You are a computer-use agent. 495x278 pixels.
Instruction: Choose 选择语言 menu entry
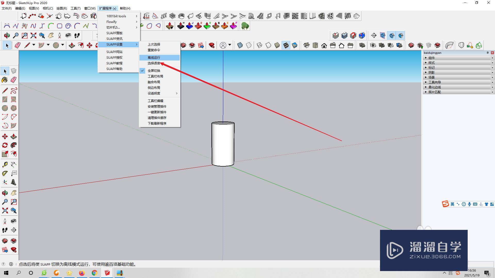160,63
